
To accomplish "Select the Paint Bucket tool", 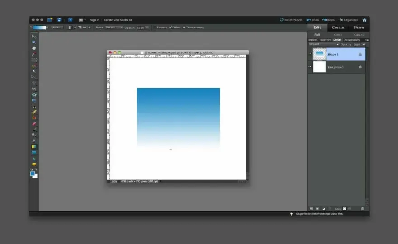I will 34,141.
